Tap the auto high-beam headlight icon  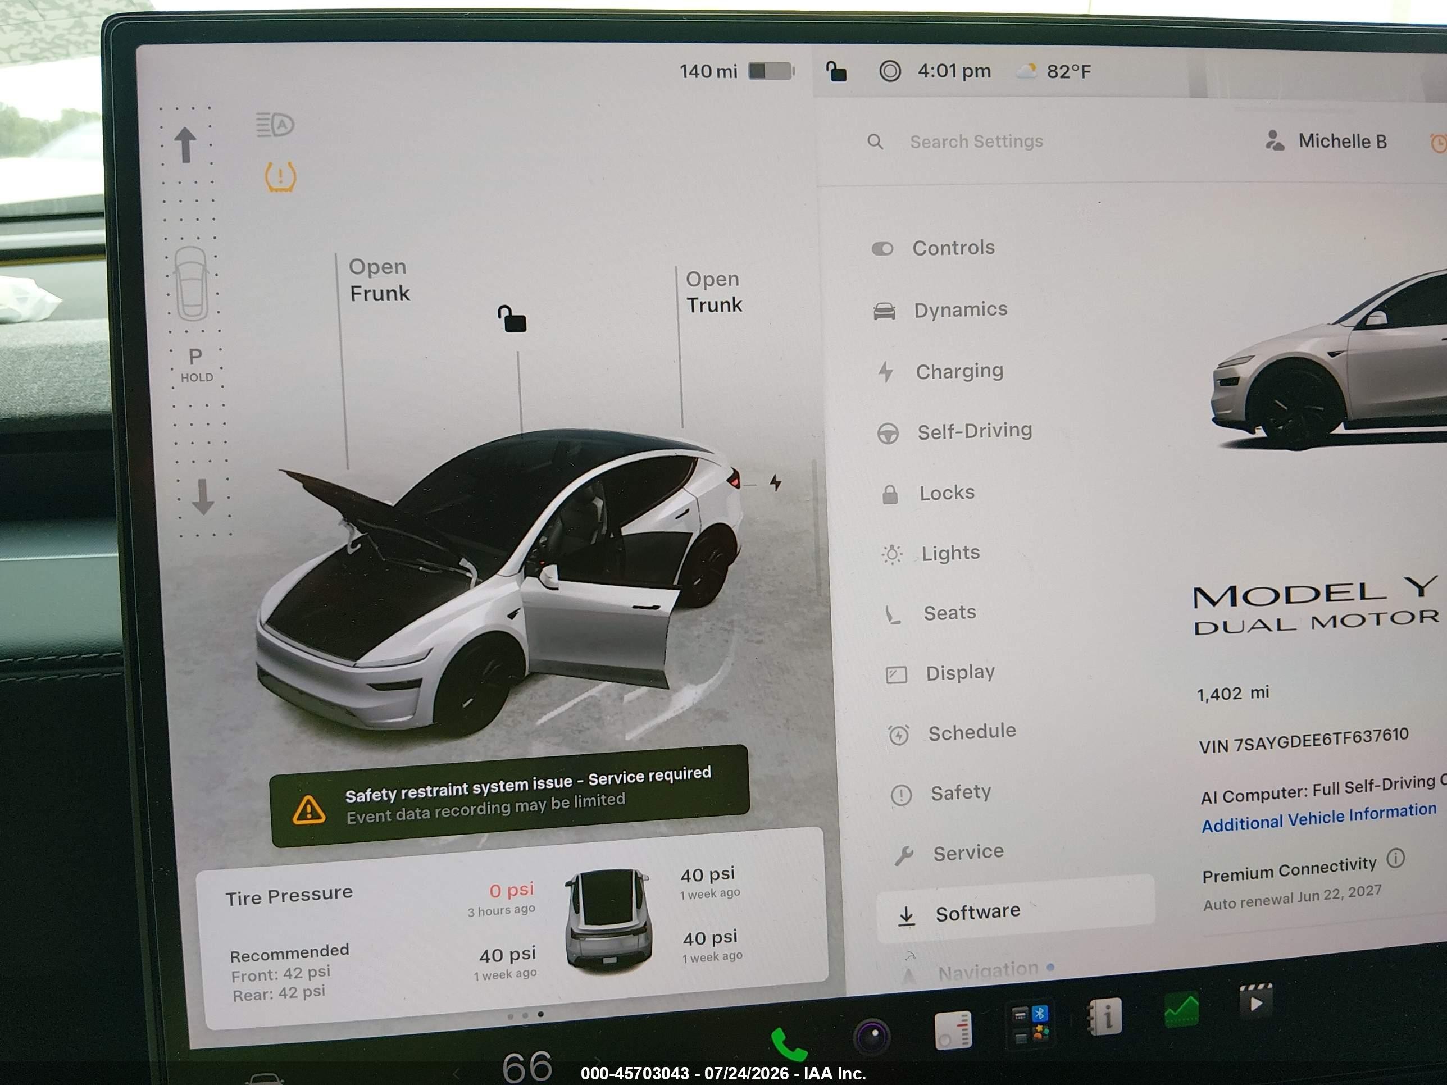(x=275, y=124)
